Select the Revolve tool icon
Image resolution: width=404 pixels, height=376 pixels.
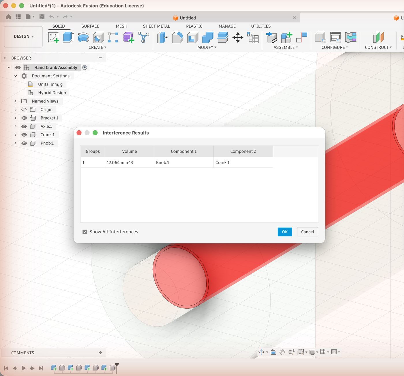click(x=83, y=38)
